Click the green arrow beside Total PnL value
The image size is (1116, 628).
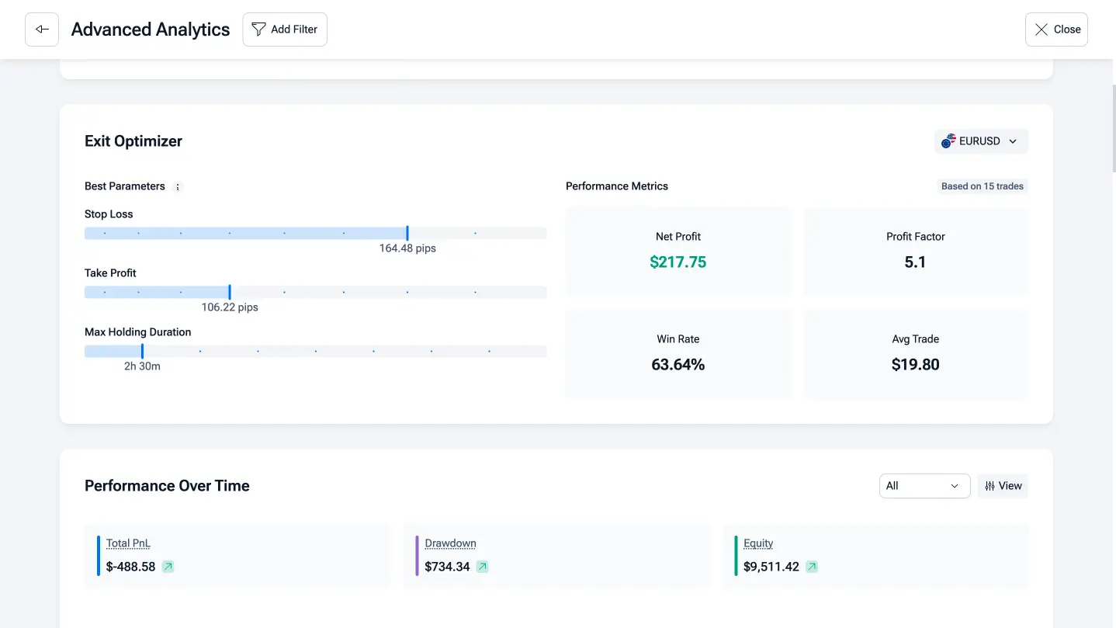(168, 567)
